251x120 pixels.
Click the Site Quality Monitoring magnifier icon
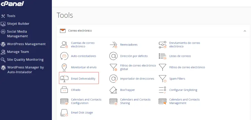(3, 60)
